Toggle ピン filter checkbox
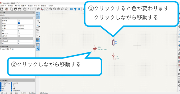Viewport: 180px width, 94px height. (12, 85)
